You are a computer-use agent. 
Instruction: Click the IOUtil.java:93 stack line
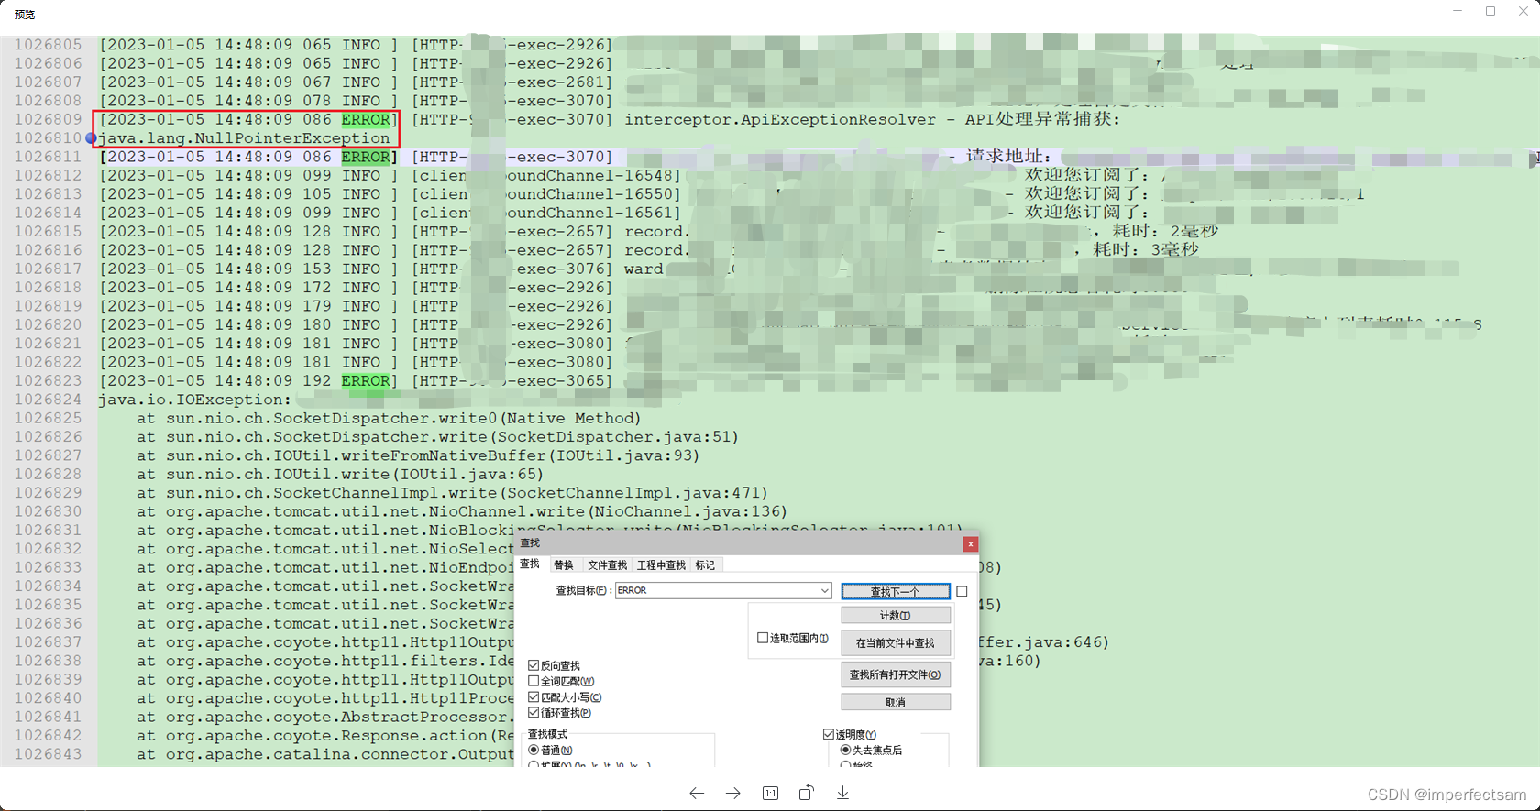click(x=418, y=455)
